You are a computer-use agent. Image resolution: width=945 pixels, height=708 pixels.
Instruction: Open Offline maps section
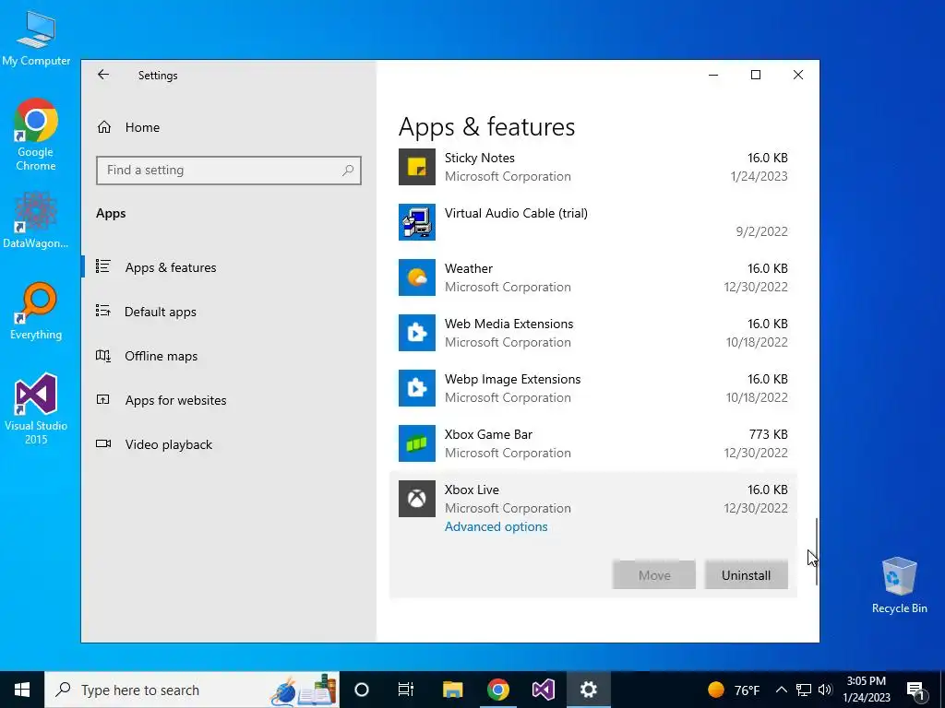[x=161, y=357]
